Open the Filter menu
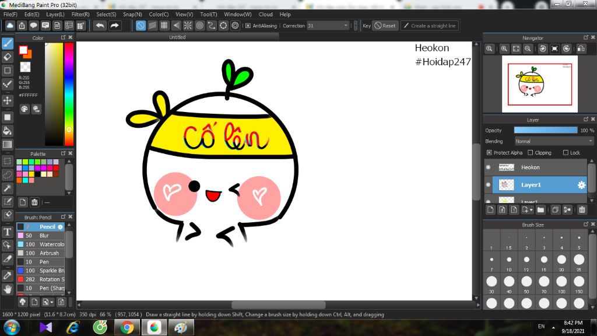Viewport: 597px width, 336px height. [x=80, y=14]
